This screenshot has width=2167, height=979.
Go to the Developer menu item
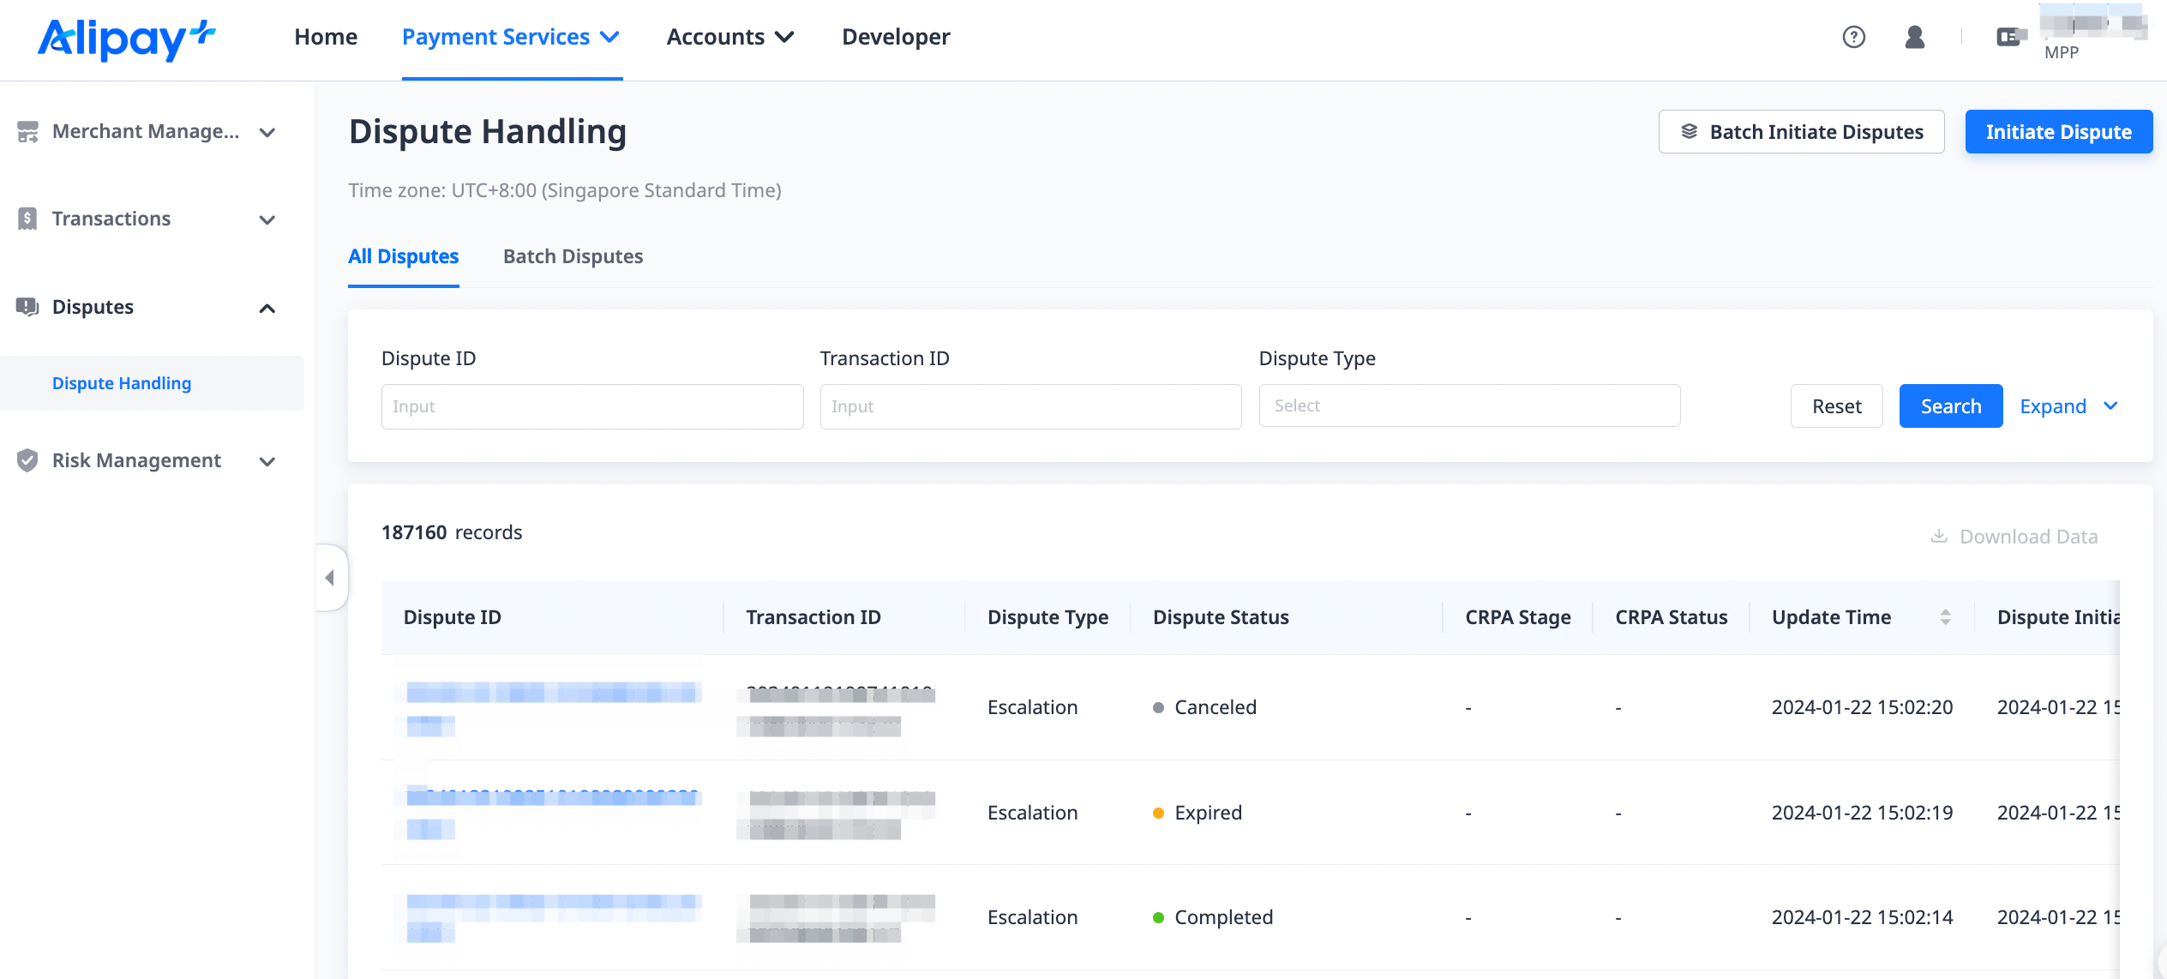tap(895, 37)
